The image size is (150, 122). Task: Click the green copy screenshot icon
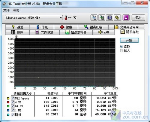(x=102, y=18)
